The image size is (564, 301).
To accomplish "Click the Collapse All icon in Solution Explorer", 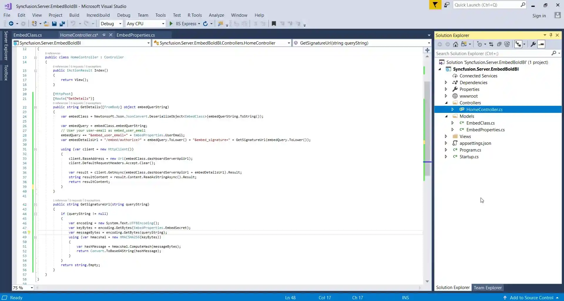I will 499,44.
